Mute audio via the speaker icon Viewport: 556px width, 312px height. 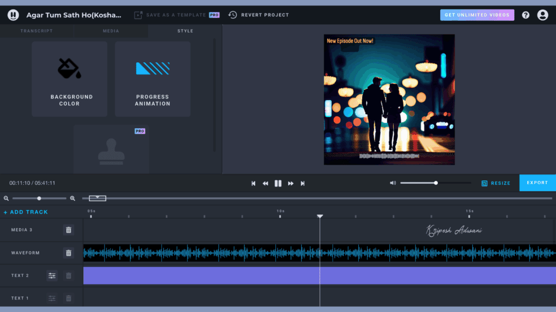tap(393, 183)
